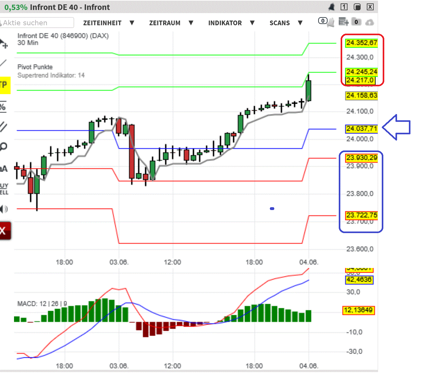This screenshot has width=436, height=373.
Task: Activate the yellow TP tool
Action: point(4,85)
